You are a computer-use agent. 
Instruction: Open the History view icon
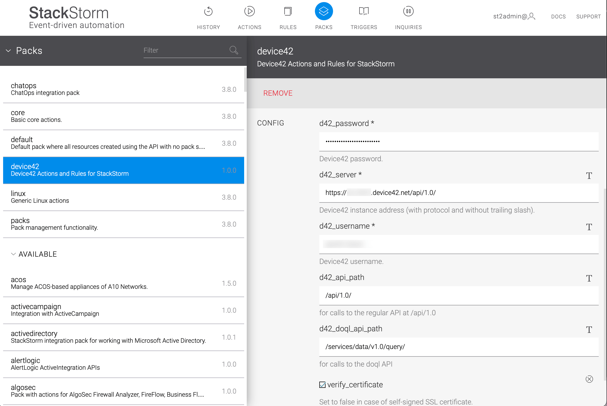208,11
